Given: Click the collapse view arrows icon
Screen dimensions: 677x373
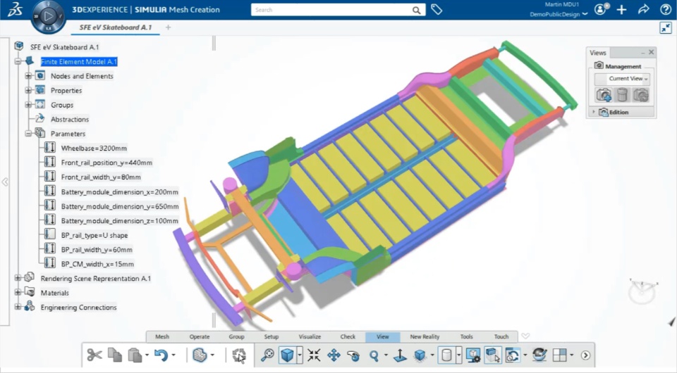Looking at the screenshot, I should click(666, 28).
